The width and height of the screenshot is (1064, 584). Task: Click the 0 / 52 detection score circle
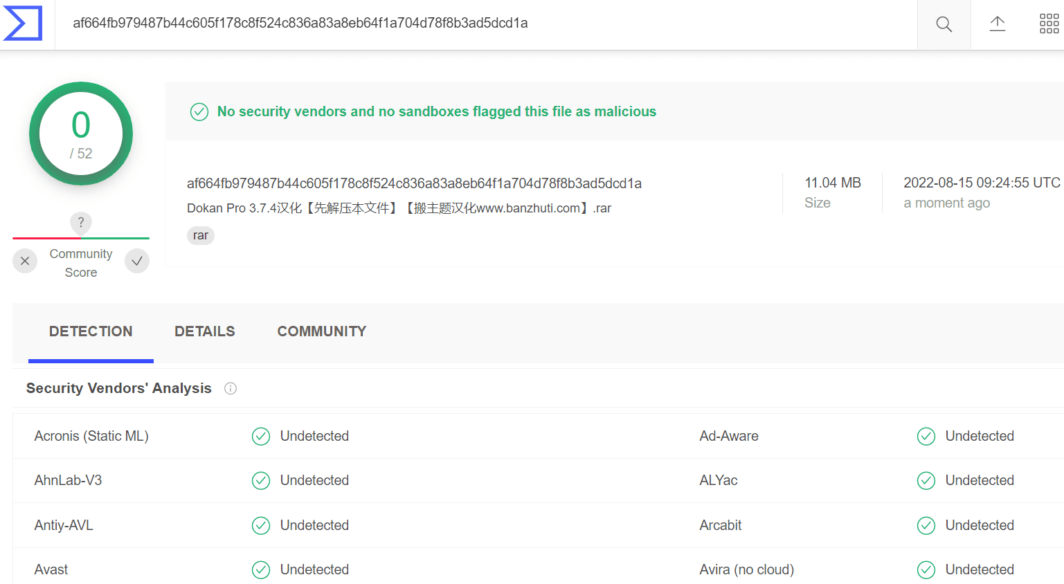(81, 134)
